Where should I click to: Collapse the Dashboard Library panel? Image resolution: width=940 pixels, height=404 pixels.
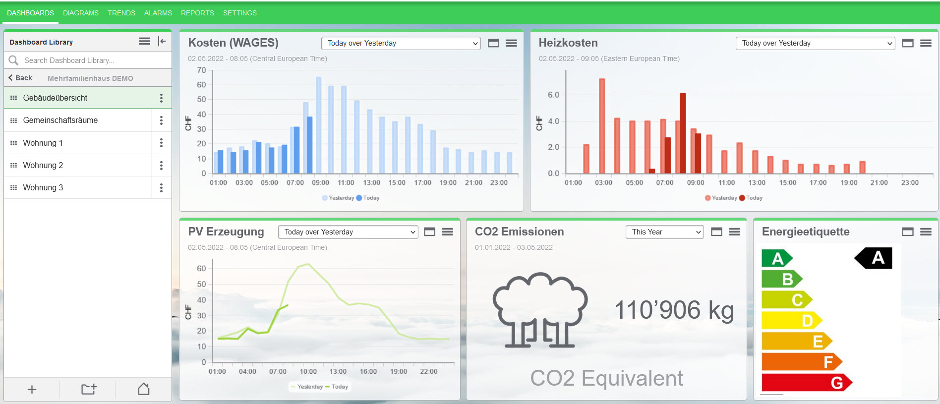[x=162, y=42]
